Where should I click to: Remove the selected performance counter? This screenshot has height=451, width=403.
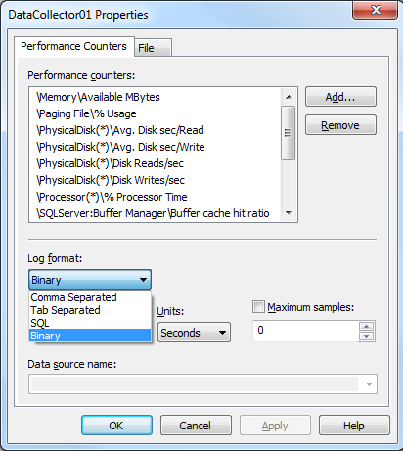[x=340, y=125]
